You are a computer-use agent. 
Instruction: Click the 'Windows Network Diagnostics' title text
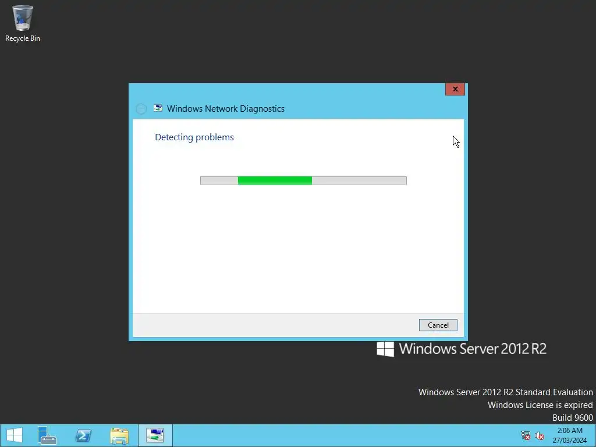(226, 109)
